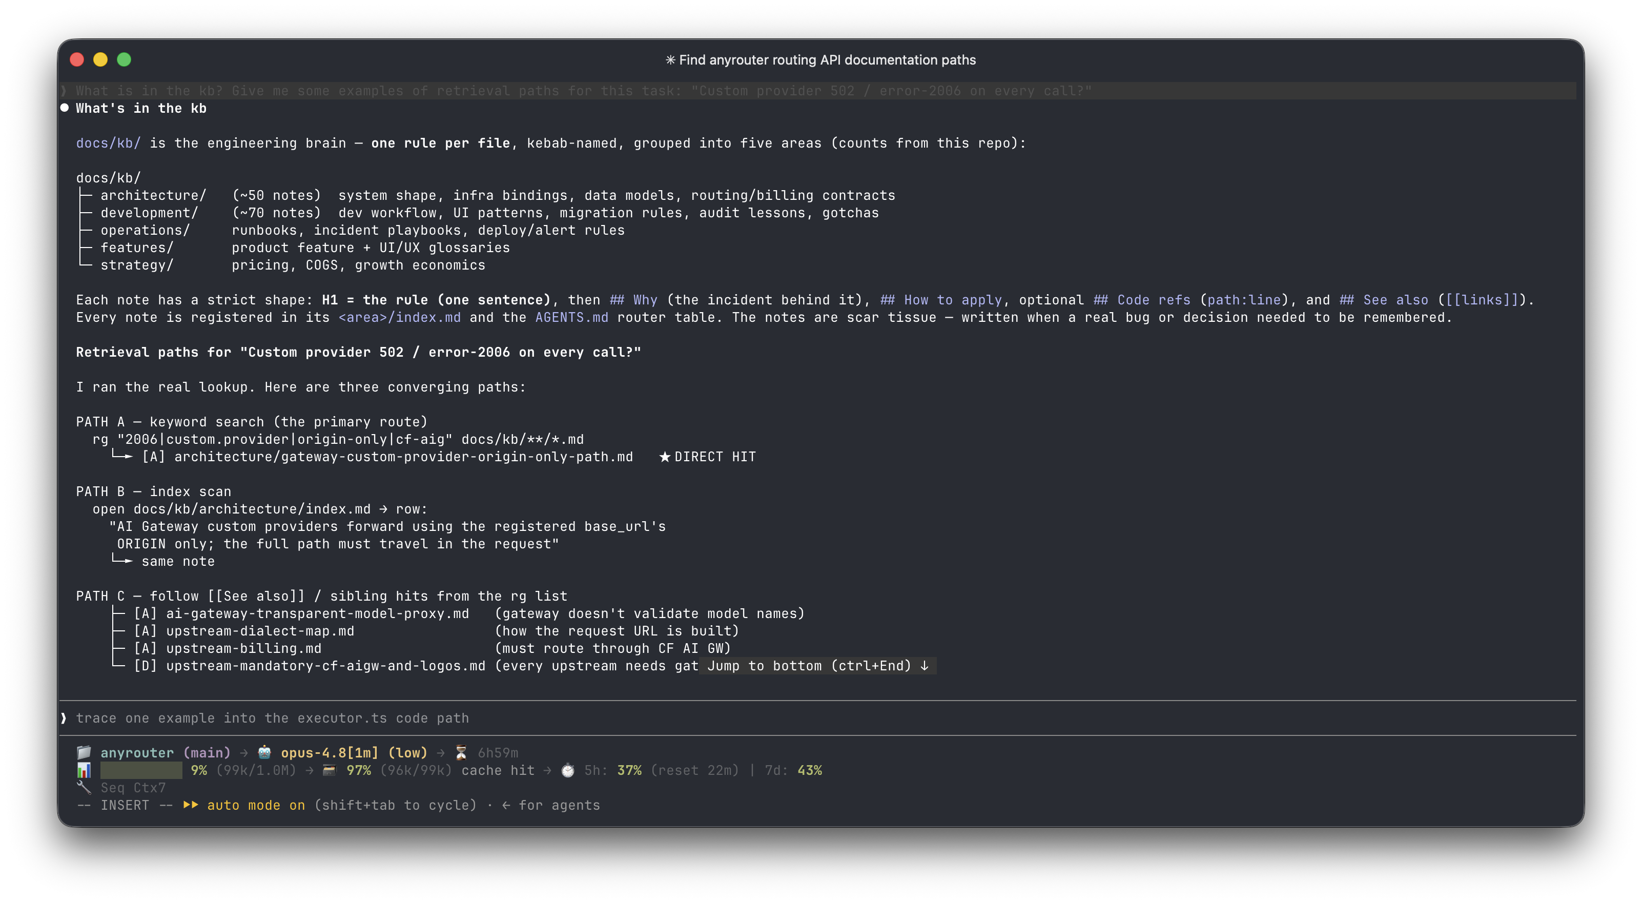Click PATH B — index scan heading
This screenshot has width=1642, height=903.
click(153, 491)
